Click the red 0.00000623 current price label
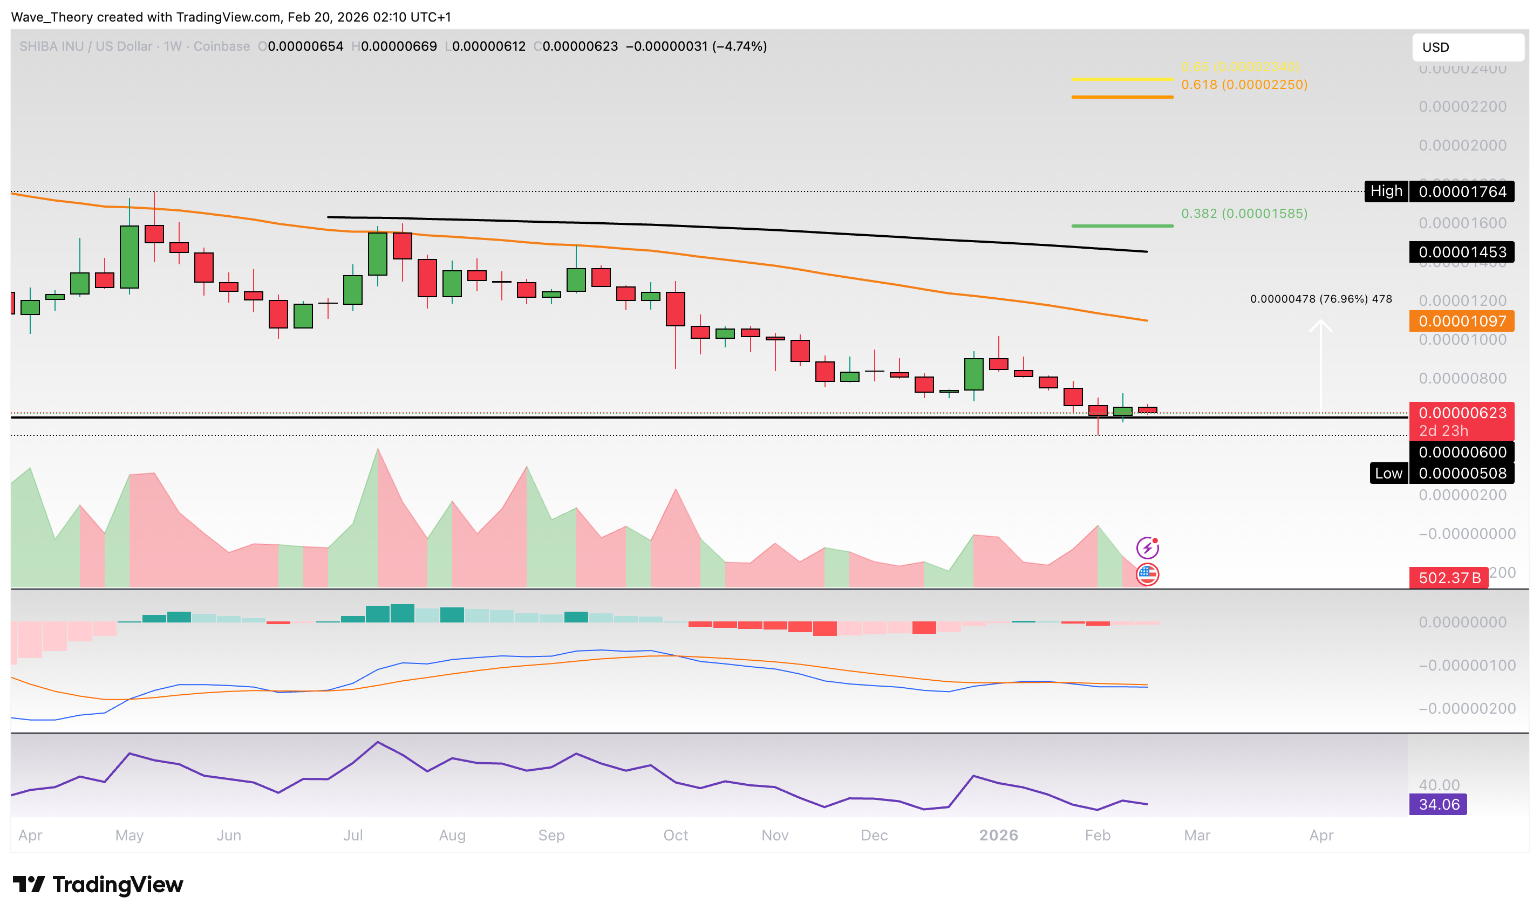This screenshot has width=1540, height=917. coord(1462,413)
